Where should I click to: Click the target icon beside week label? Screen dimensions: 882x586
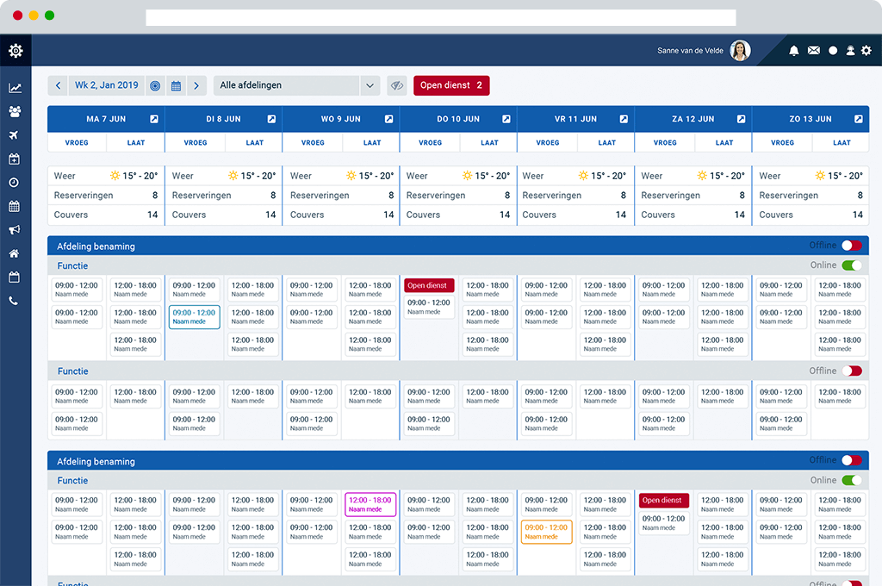pyautogui.click(x=155, y=85)
